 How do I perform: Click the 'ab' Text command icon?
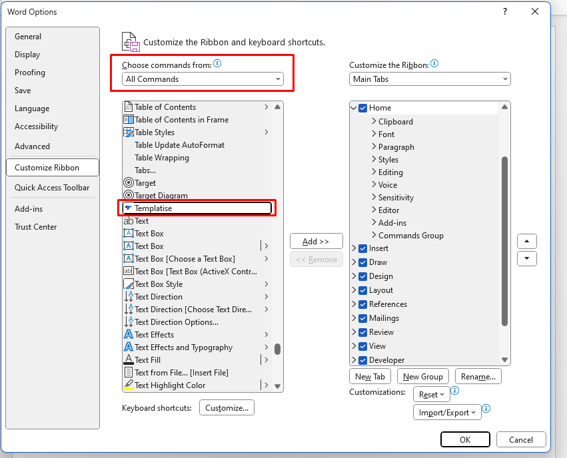[129, 221]
